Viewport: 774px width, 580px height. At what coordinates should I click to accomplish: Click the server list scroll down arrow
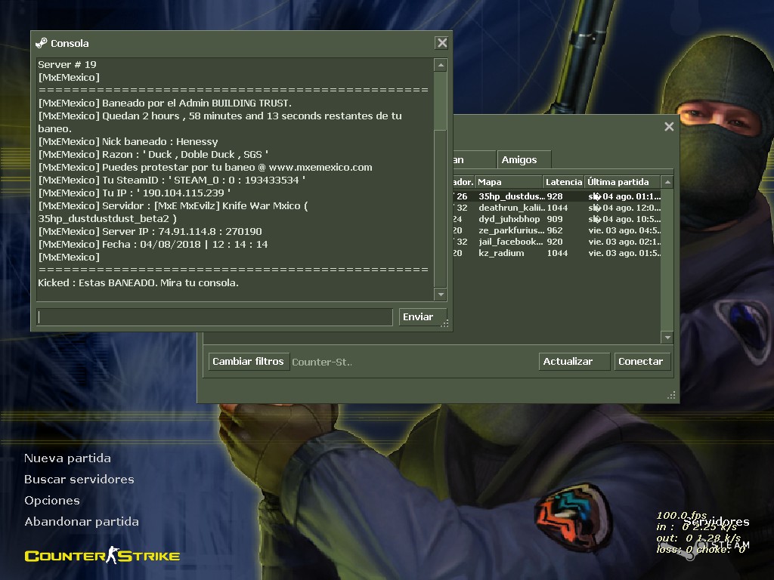pyautogui.click(x=667, y=338)
